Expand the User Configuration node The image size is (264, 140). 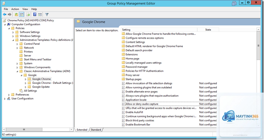pos(5,99)
